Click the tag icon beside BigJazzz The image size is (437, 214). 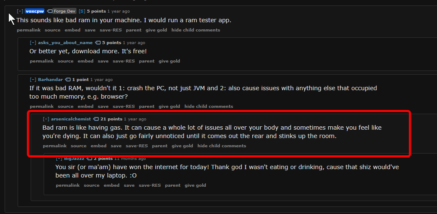click(x=89, y=159)
